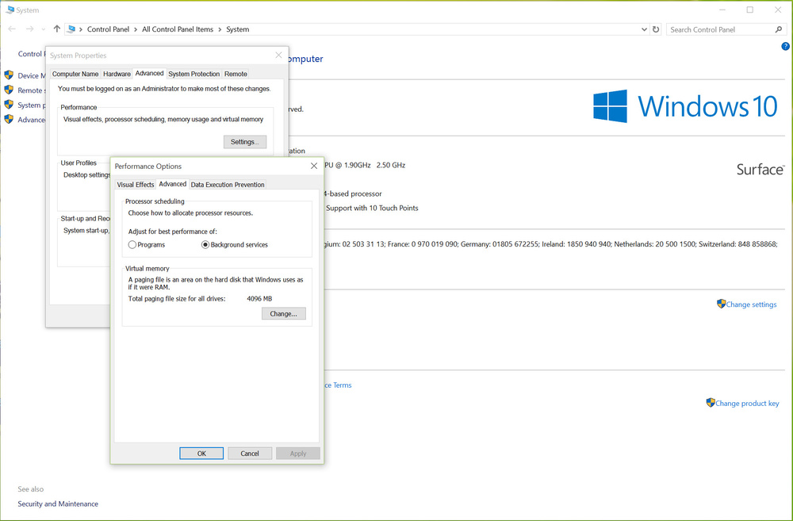Open Help with the blue question mark

785,47
